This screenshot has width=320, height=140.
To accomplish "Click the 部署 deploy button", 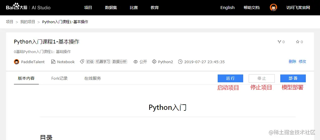I will (x=293, y=78).
